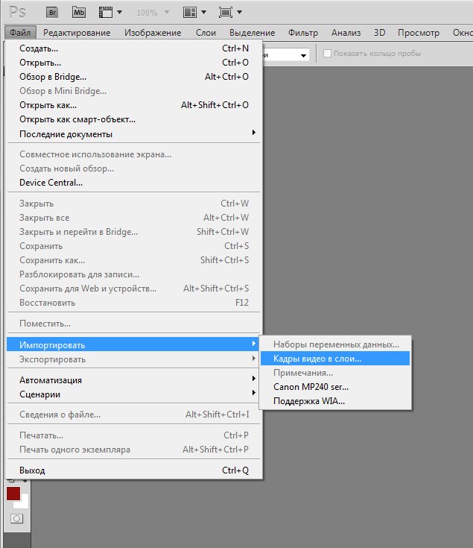
Task: Select Закрыть все entry
Action: [x=134, y=218]
